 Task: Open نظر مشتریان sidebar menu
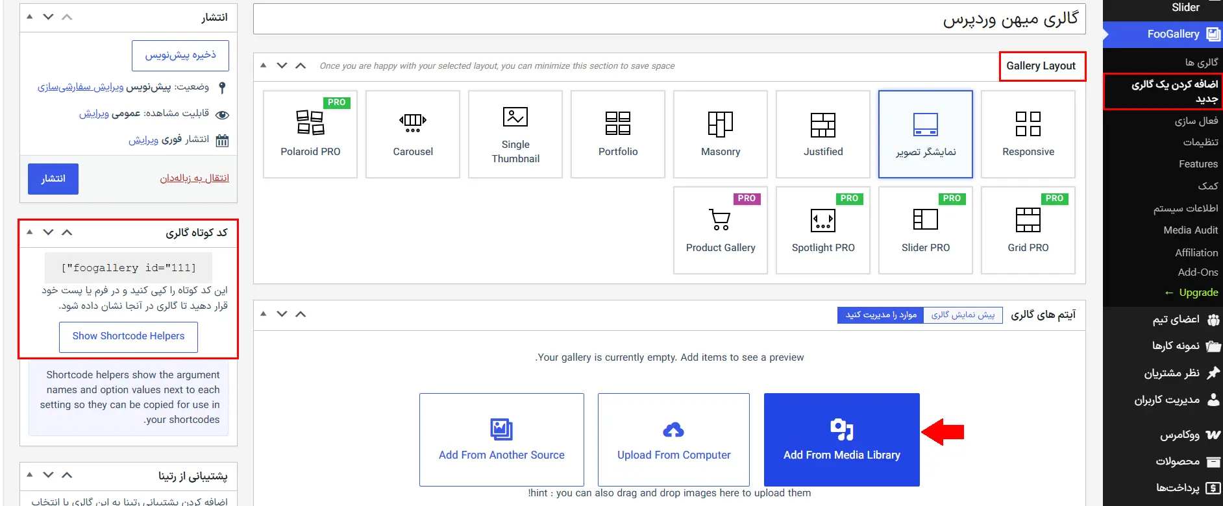(1163, 373)
